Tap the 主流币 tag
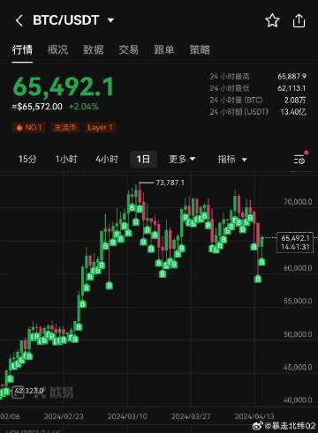The image size is (318, 433). coord(65,127)
